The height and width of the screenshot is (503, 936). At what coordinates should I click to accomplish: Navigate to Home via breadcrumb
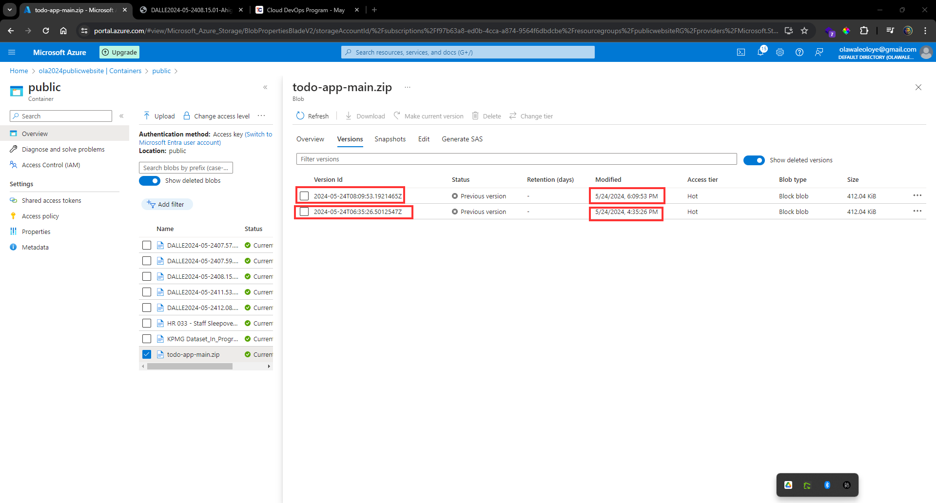click(19, 71)
